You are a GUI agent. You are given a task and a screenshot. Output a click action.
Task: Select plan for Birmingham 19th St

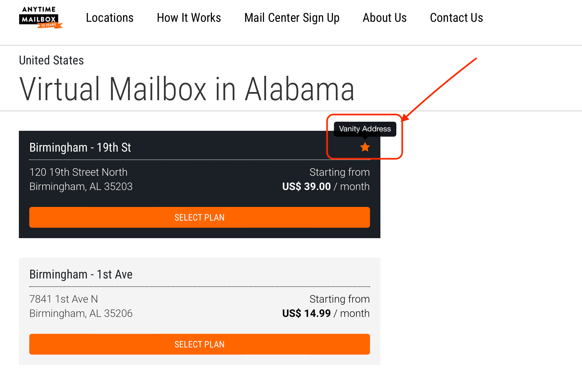click(x=200, y=217)
